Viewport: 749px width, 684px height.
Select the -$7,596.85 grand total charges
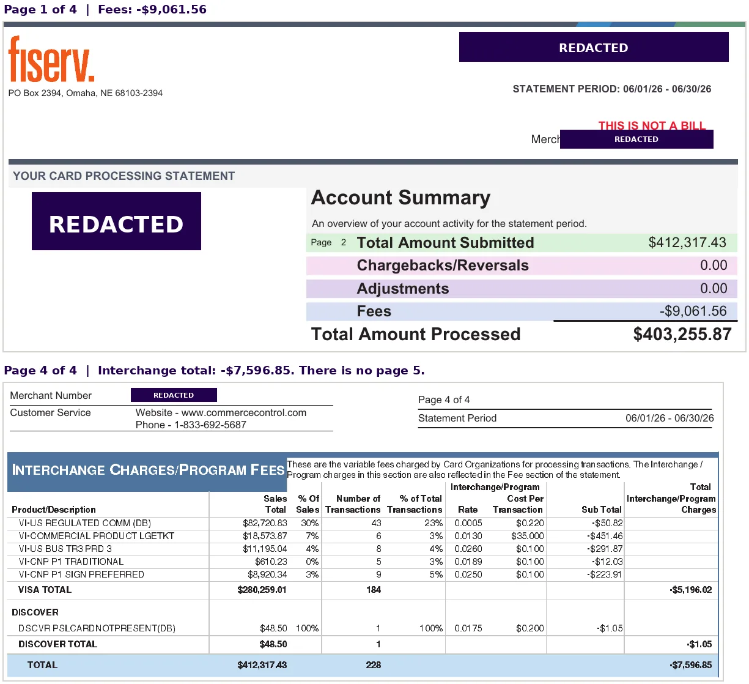(691, 665)
